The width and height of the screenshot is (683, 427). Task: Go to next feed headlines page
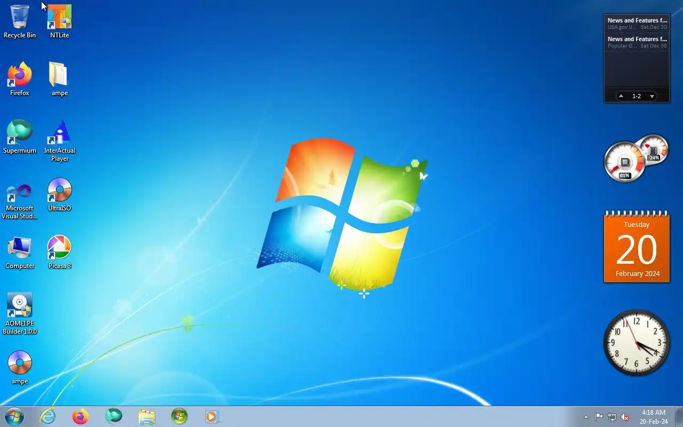652,96
